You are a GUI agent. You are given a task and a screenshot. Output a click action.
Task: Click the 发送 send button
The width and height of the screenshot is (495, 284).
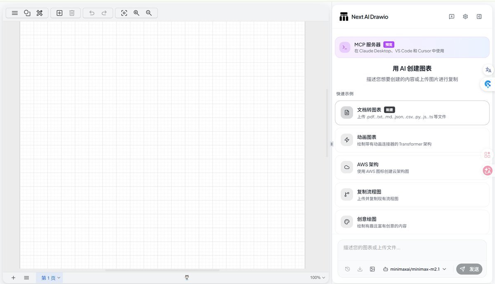469,269
